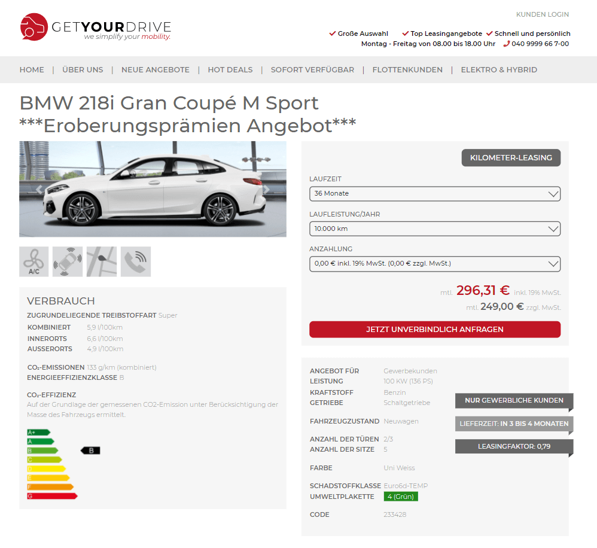The width and height of the screenshot is (597, 548).
Task: Click the 100 KW (136 PS) value
Action: pos(408,381)
